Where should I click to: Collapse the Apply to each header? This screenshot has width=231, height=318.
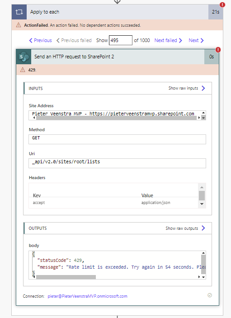coord(118,12)
